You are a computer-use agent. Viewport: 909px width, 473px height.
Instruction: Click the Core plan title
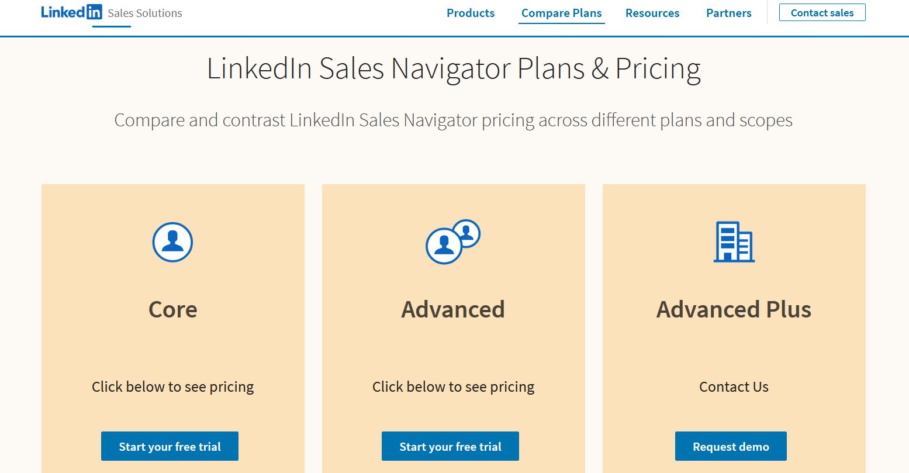click(x=172, y=309)
